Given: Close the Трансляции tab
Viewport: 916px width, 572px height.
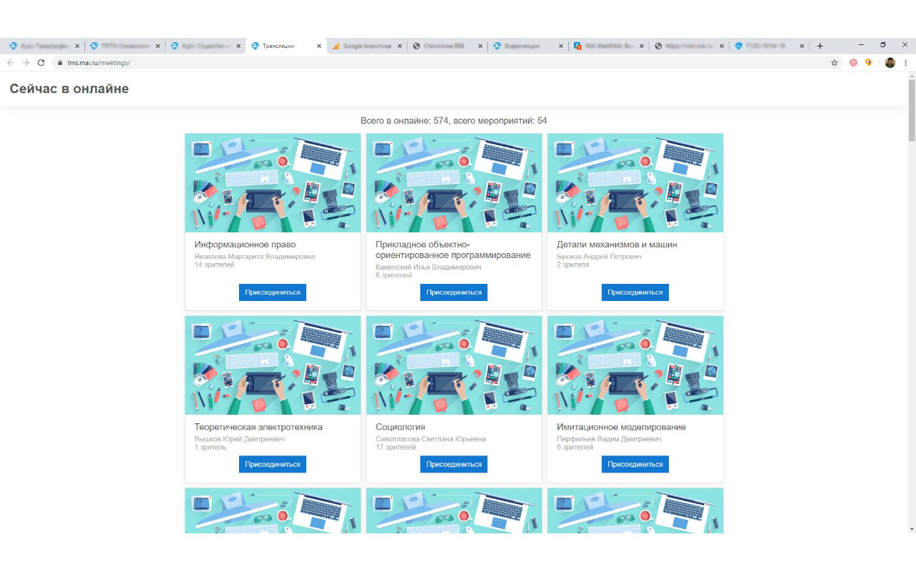Looking at the screenshot, I should click(x=320, y=46).
